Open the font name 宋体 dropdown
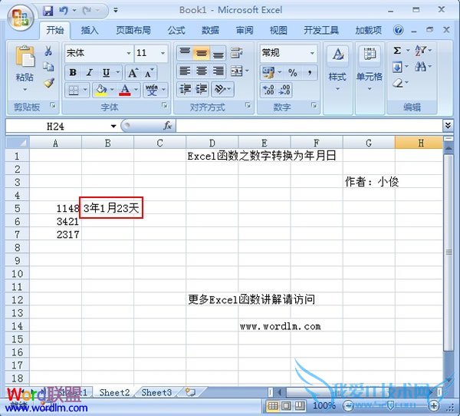Viewport: 460px width, 416px height. tap(129, 53)
